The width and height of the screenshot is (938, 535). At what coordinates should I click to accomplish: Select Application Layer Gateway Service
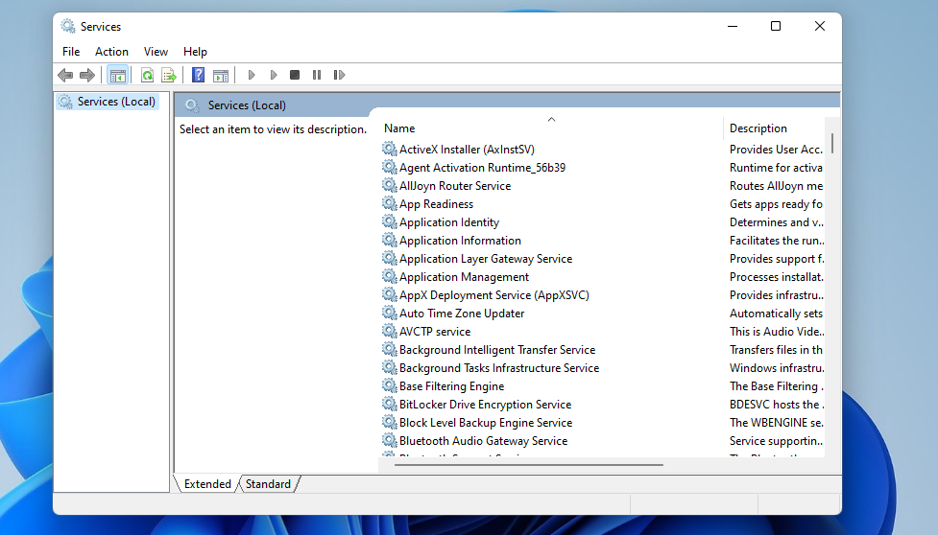tap(486, 259)
